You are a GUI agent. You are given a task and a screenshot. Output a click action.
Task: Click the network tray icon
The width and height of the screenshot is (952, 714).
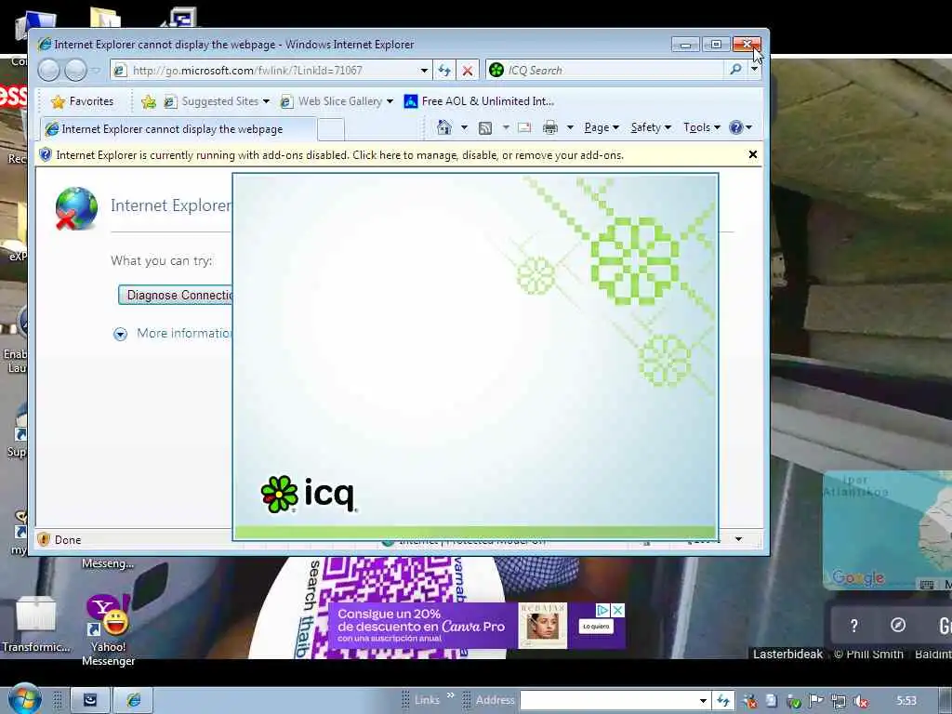tap(839, 701)
